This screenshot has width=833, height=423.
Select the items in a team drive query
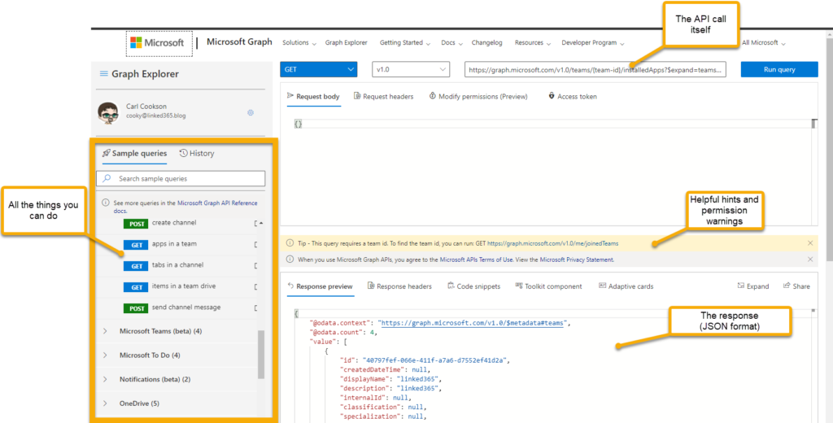pos(184,286)
